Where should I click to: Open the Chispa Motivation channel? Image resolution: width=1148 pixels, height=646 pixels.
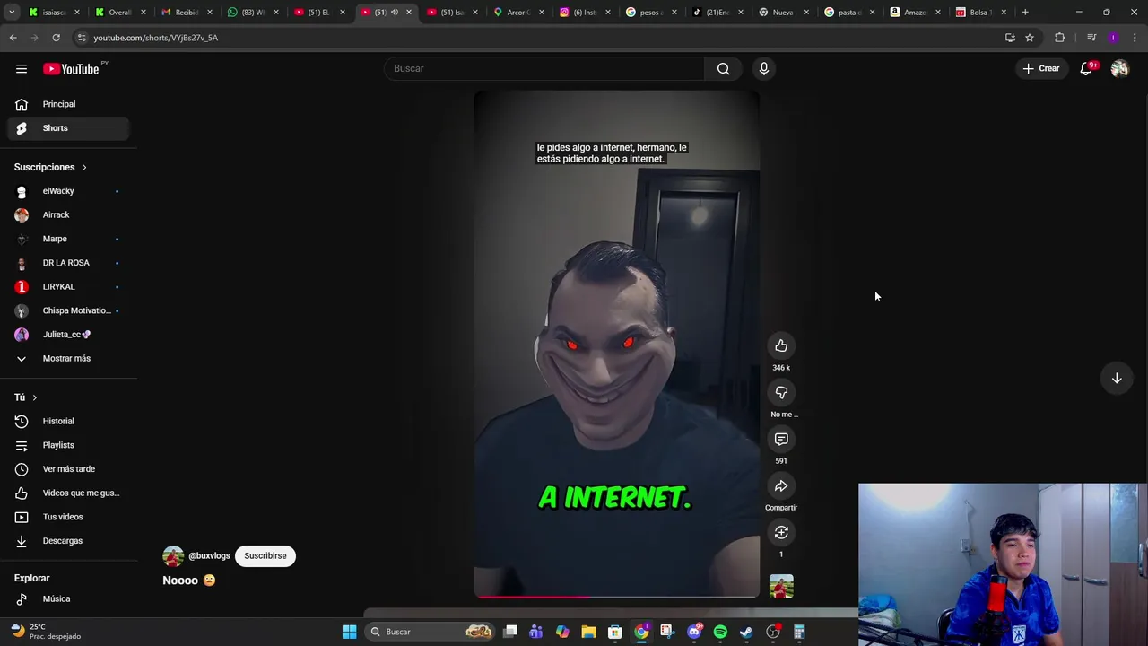(x=68, y=310)
